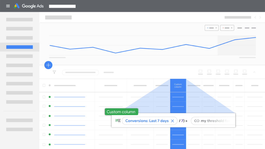The height and width of the screenshot is (149, 265).
Task: Click the filter search field beside funnel
Action: (x=80, y=72)
